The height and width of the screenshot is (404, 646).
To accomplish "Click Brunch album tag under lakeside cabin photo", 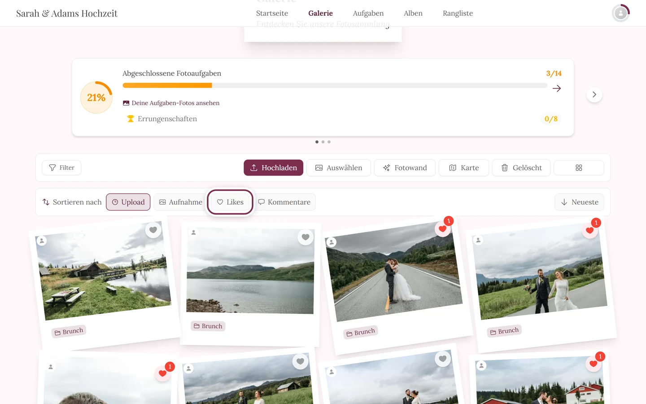I will coord(69,332).
